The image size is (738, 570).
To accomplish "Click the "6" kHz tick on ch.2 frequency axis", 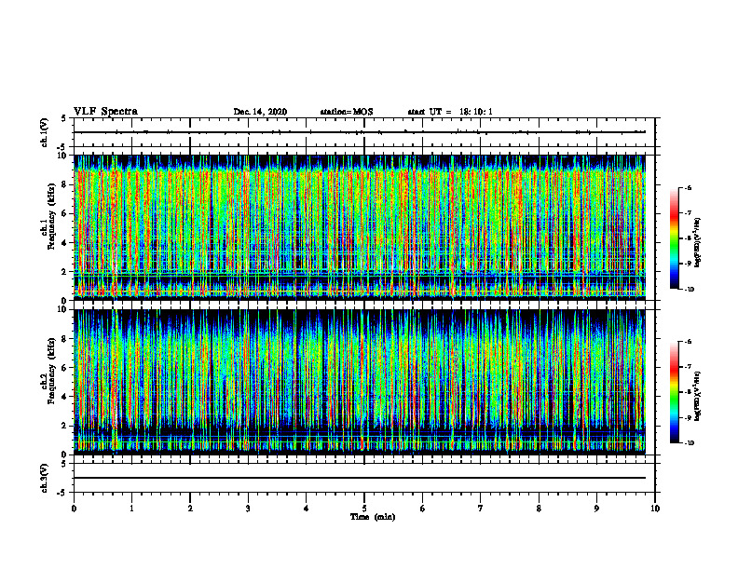I will click(65, 368).
